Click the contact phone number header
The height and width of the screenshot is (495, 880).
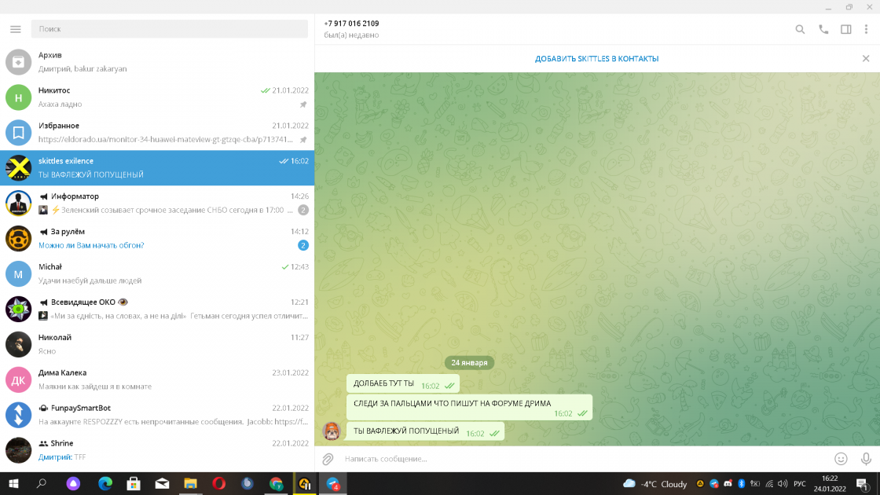(x=351, y=24)
